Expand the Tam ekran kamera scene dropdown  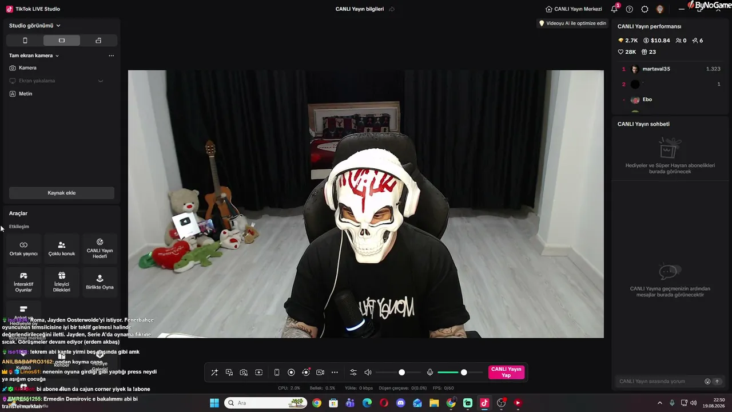(x=34, y=56)
